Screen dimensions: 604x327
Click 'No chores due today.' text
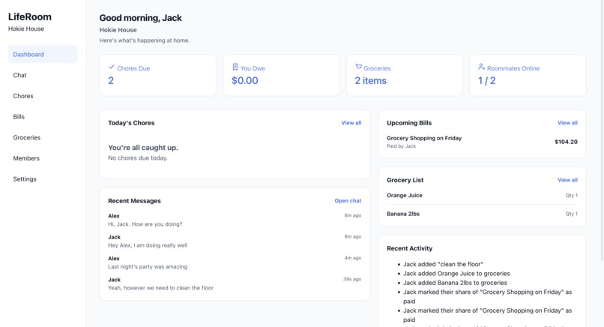(138, 158)
